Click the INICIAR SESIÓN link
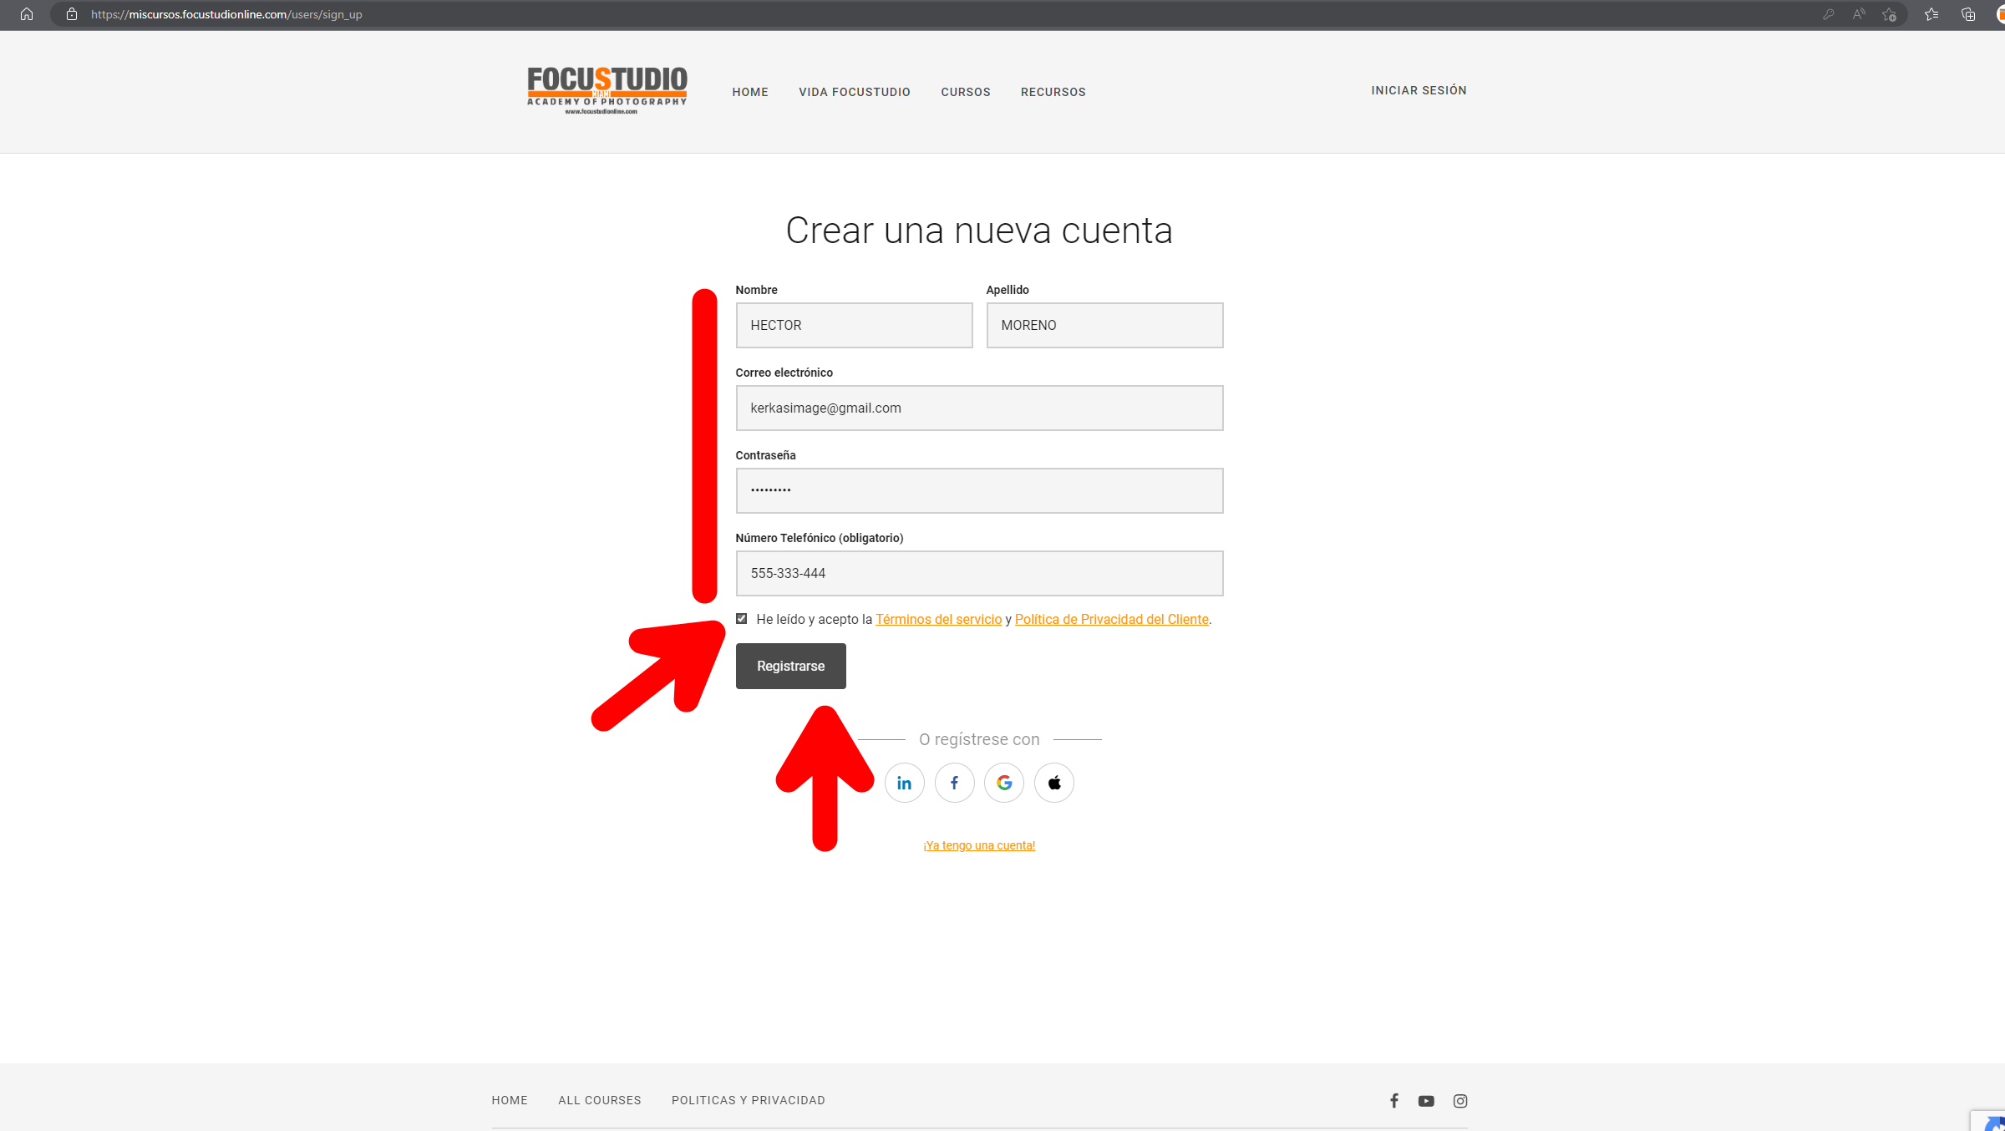 (1419, 90)
